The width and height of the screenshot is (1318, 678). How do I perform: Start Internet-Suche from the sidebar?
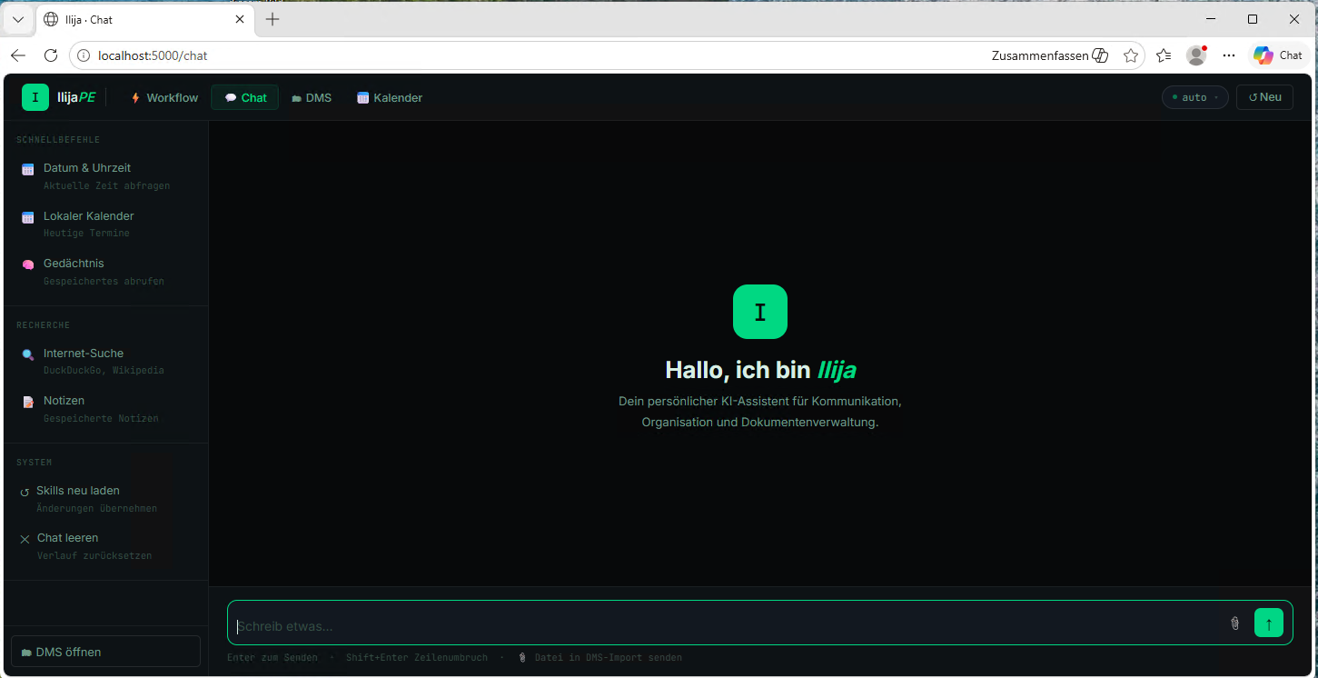click(x=106, y=362)
